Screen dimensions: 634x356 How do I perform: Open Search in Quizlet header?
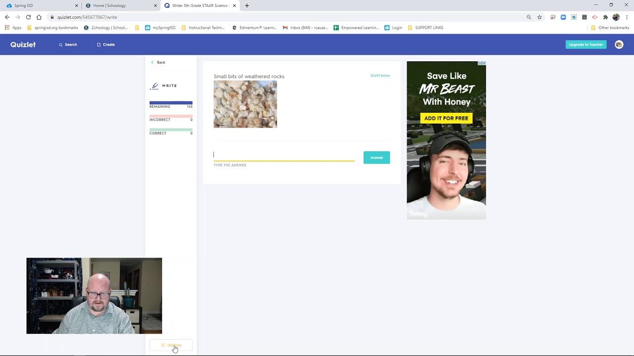pyautogui.click(x=68, y=44)
